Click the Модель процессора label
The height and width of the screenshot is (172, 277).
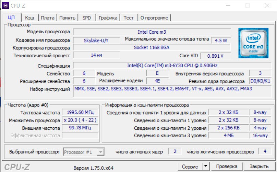(x=48, y=32)
